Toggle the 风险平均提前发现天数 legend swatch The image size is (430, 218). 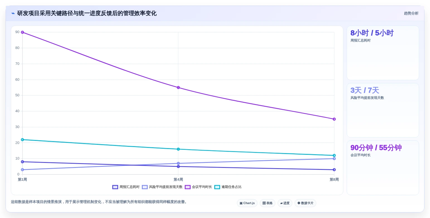145,187
